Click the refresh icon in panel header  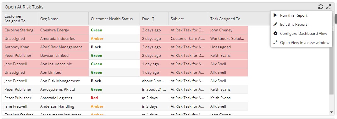[x=320, y=7]
